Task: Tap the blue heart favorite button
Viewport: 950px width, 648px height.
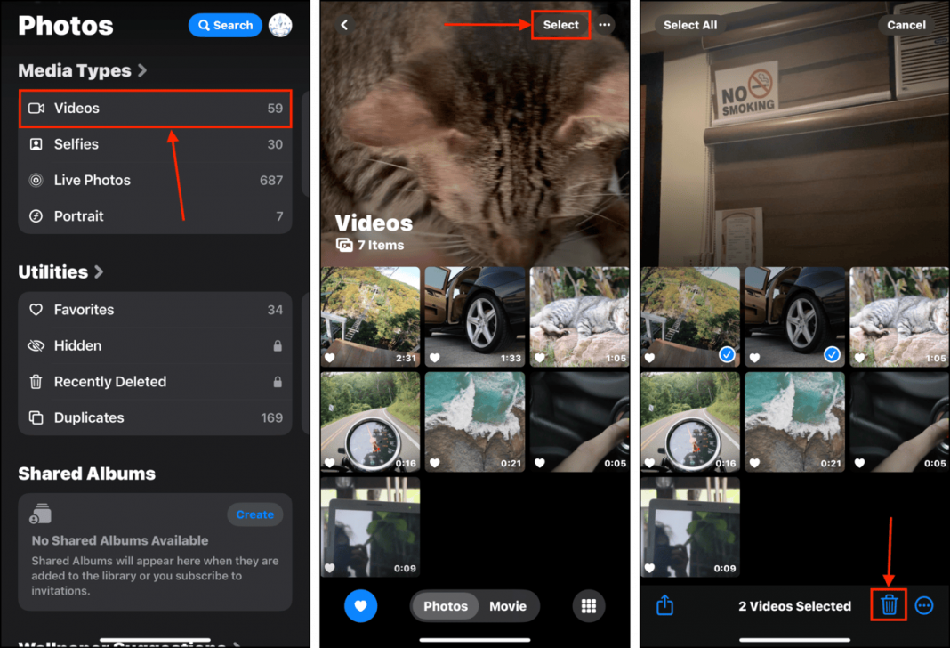Action: pos(361,605)
